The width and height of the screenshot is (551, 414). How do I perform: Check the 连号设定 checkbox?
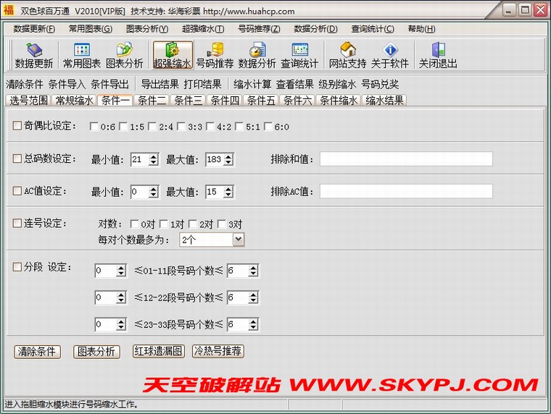coord(17,224)
